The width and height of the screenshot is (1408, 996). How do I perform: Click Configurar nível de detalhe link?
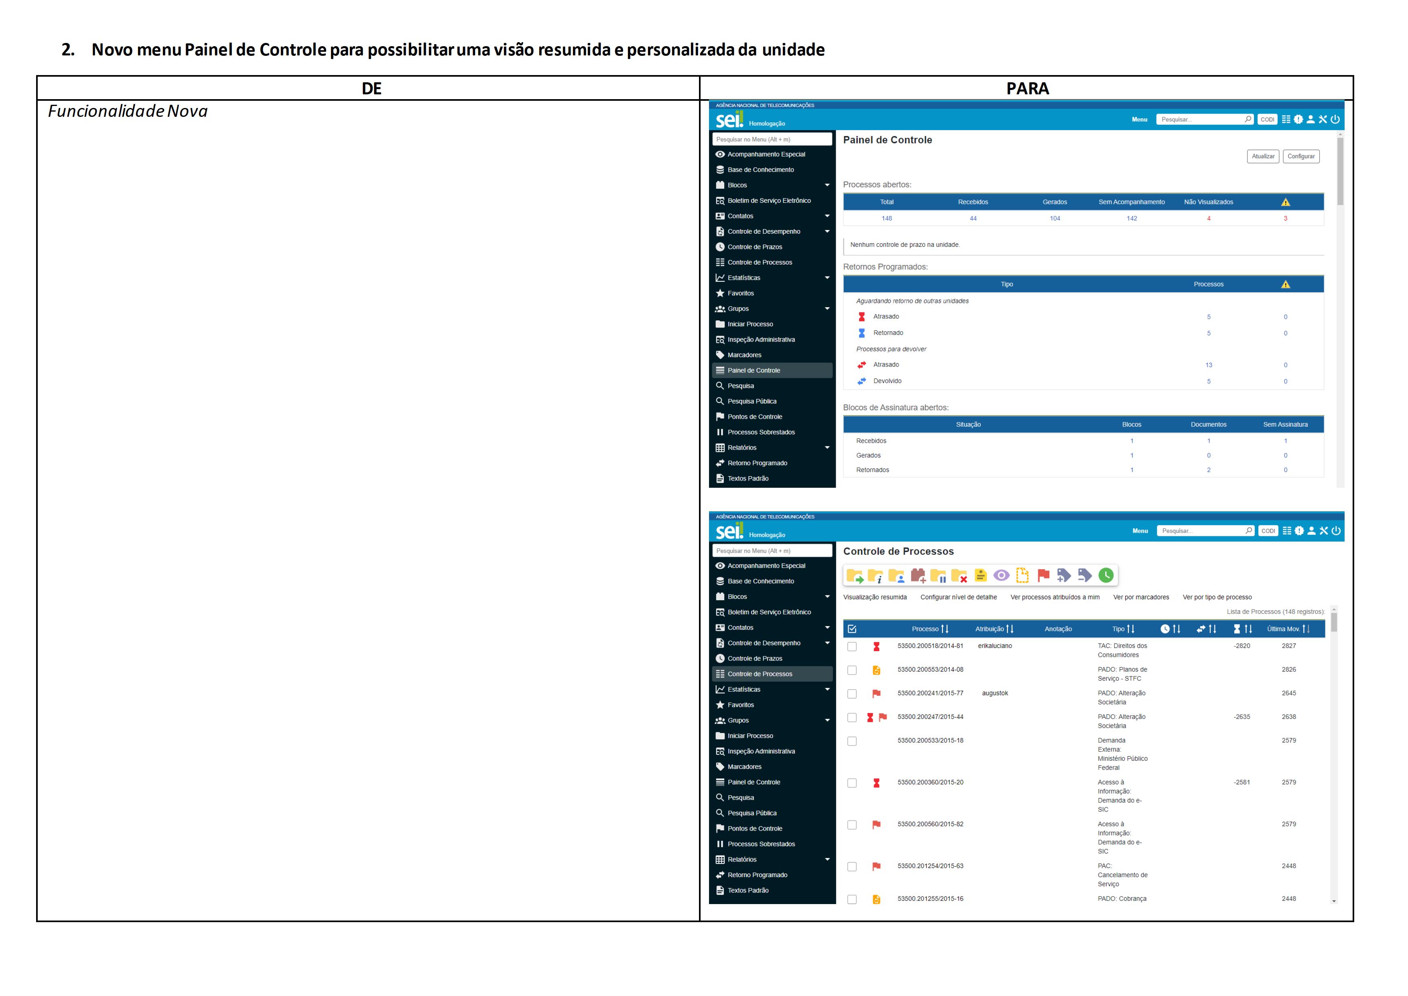(x=959, y=597)
